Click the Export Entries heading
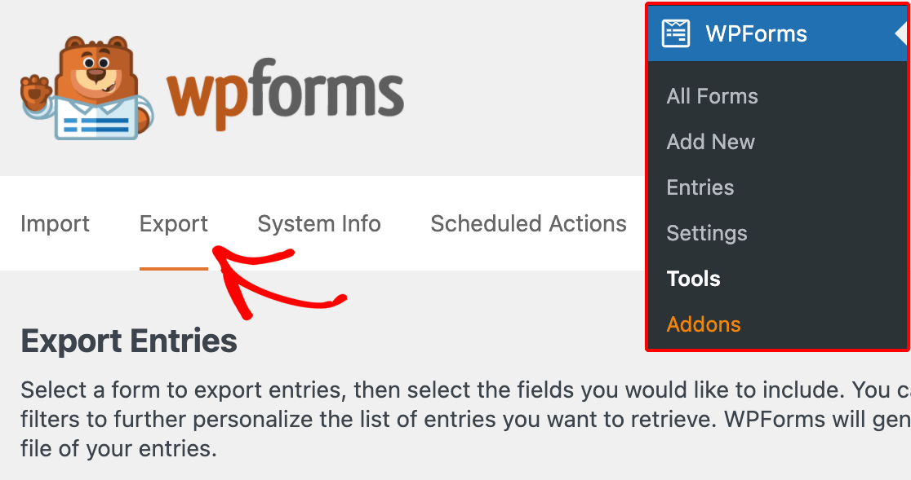911x480 pixels. click(x=129, y=341)
